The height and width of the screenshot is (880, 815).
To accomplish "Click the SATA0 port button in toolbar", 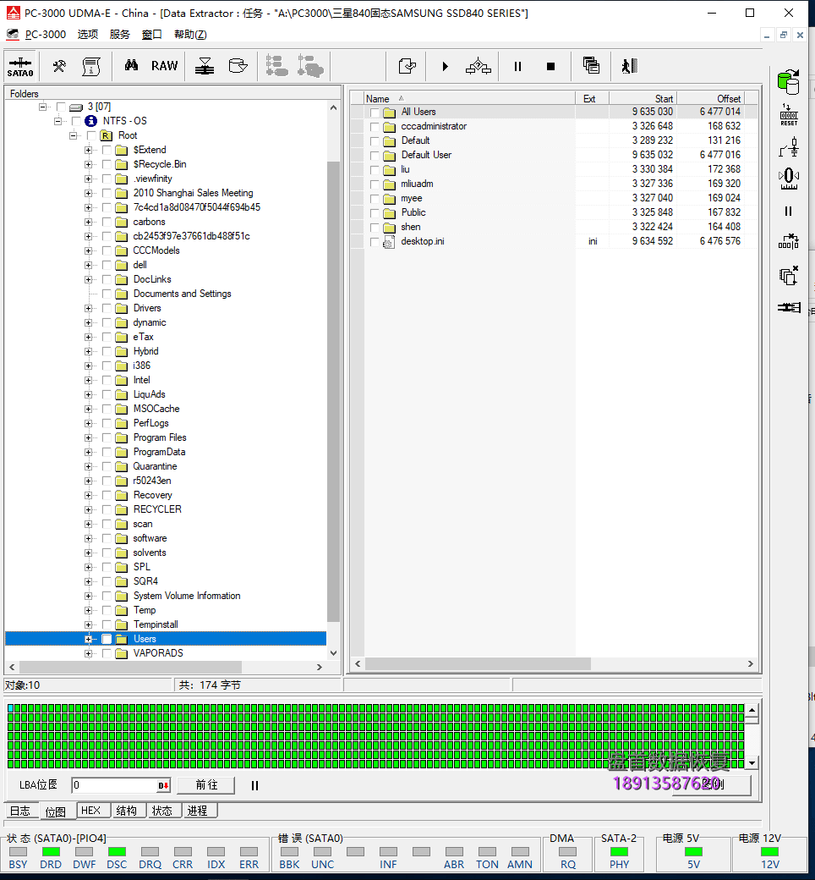I will click(x=20, y=66).
